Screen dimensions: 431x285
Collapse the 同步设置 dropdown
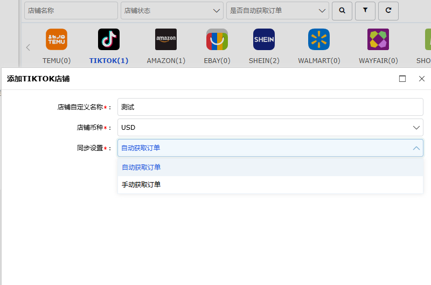tap(270, 148)
